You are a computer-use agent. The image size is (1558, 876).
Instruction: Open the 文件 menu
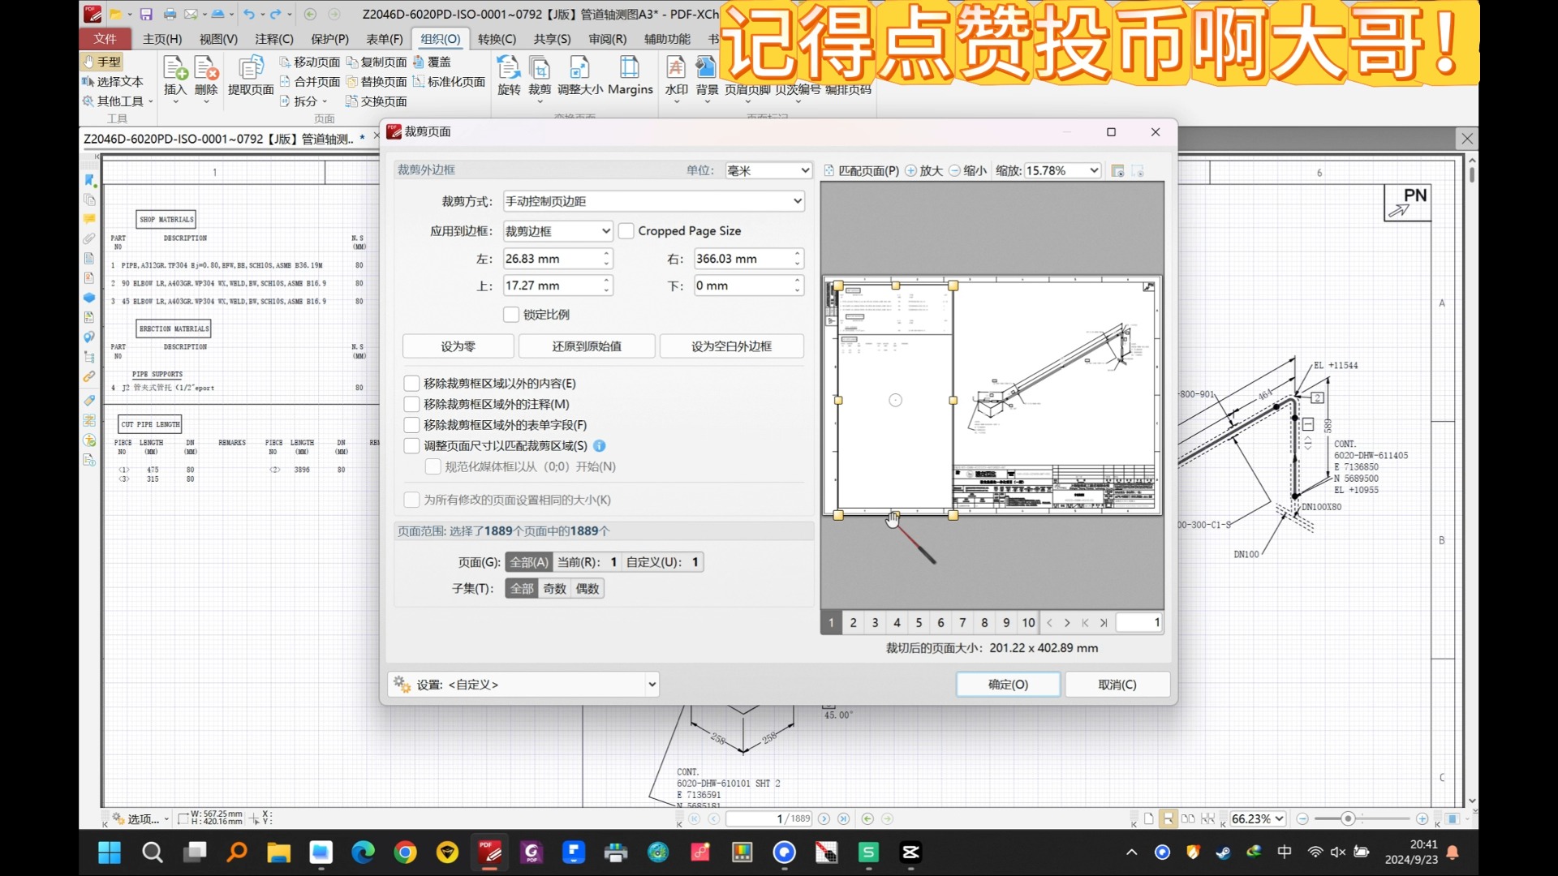[105, 38]
